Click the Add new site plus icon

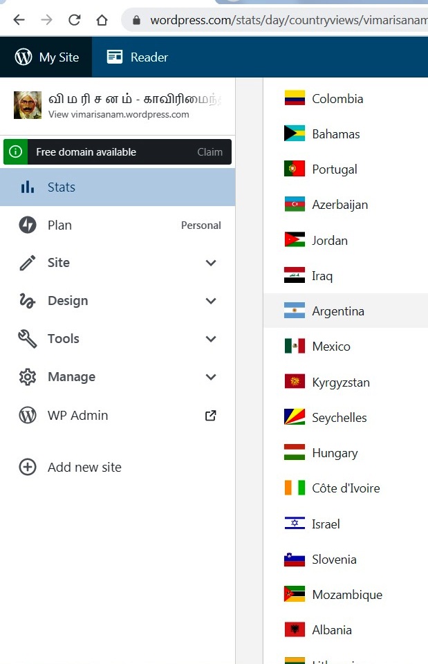(28, 468)
